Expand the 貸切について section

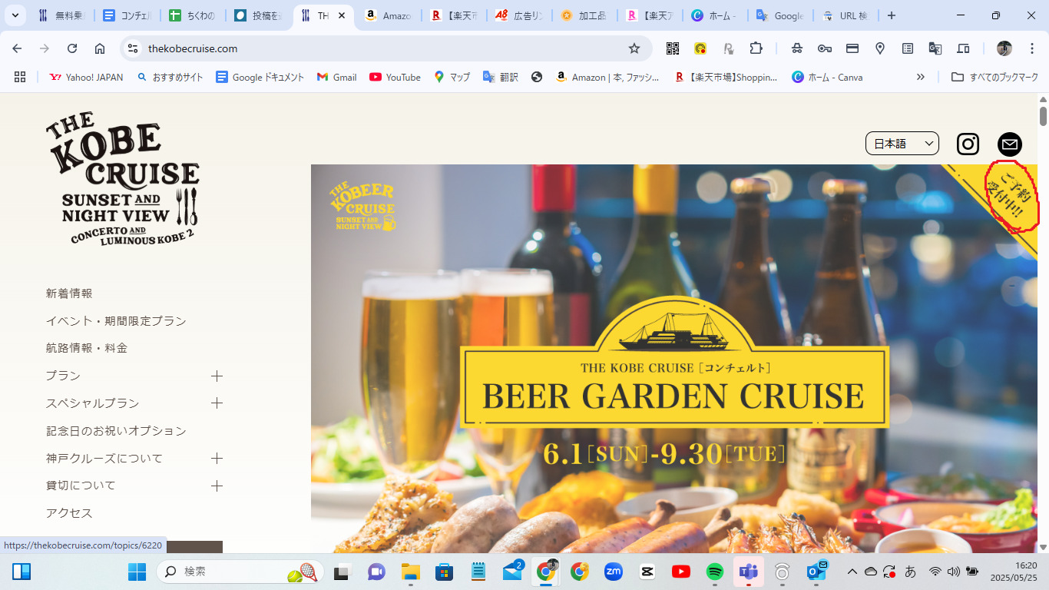click(217, 486)
